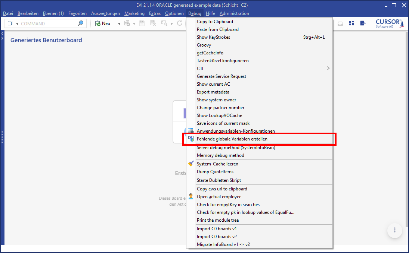Image resolution: width=409 pixels, height=253 pixels.
Task: Click the person icon beside Open actual employee
Action: pos(191,196)
